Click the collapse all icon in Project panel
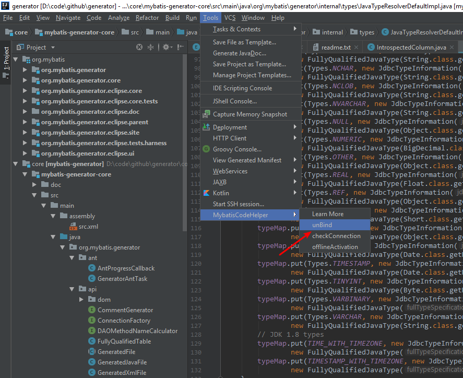The image size is (463, 378). 151,47
